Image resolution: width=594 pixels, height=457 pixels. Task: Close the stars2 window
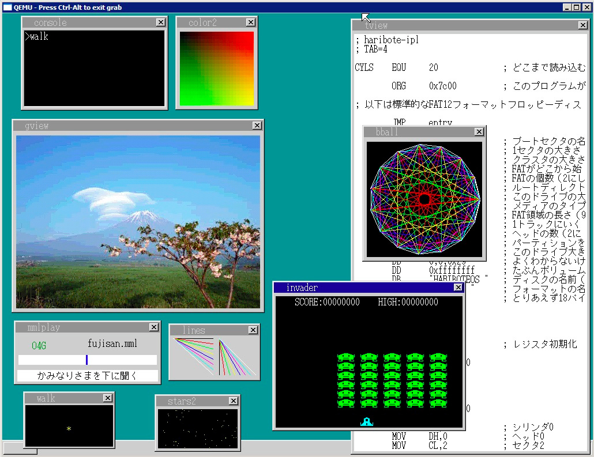[x=234, y=401]
